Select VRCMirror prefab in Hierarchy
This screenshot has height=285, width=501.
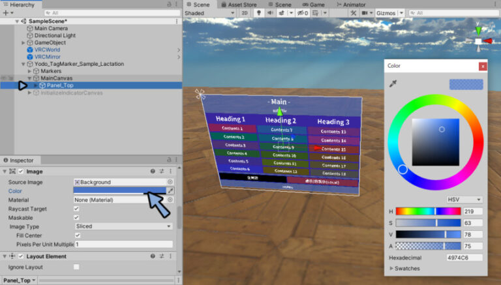47,57
